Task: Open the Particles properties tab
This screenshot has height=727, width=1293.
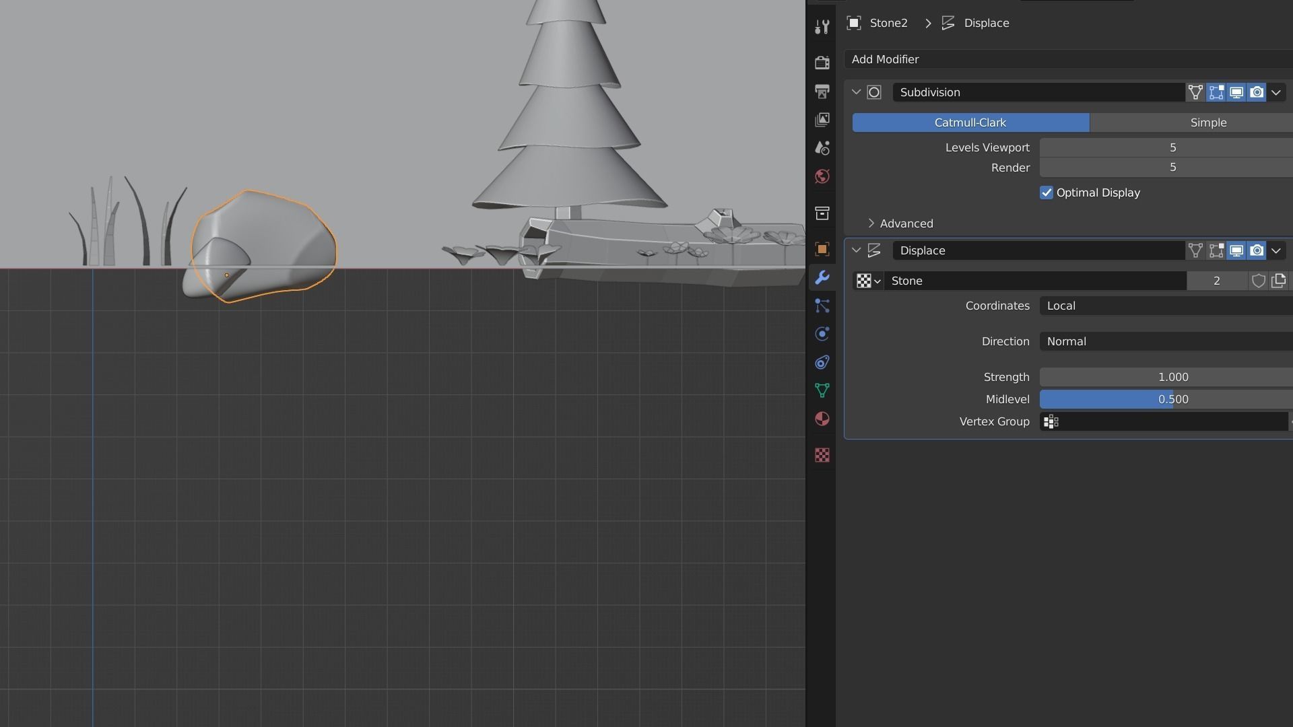Action: pos(822,306)
